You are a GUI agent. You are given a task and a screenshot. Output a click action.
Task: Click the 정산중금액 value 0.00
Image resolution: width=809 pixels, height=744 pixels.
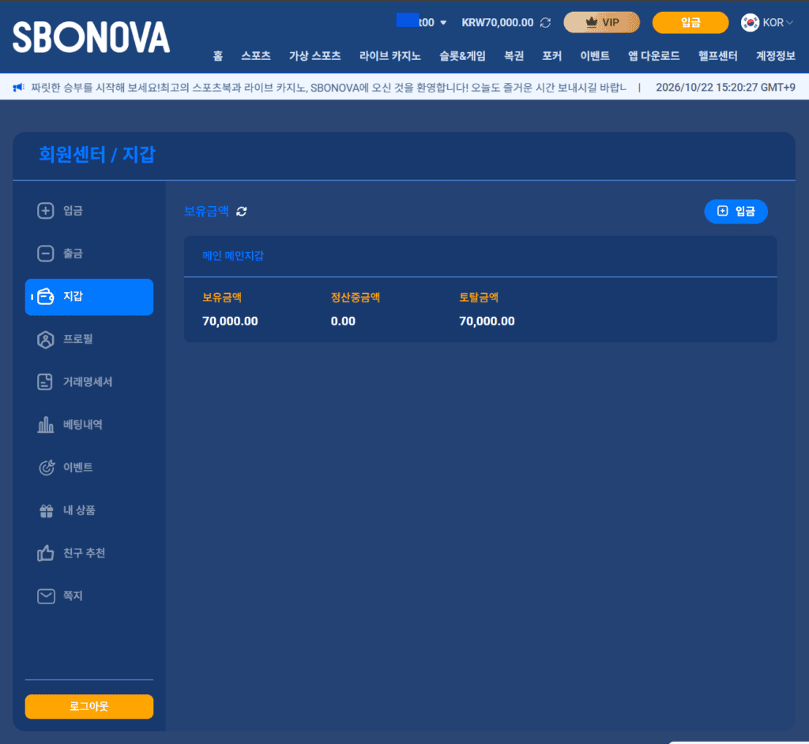coord(343,321)
